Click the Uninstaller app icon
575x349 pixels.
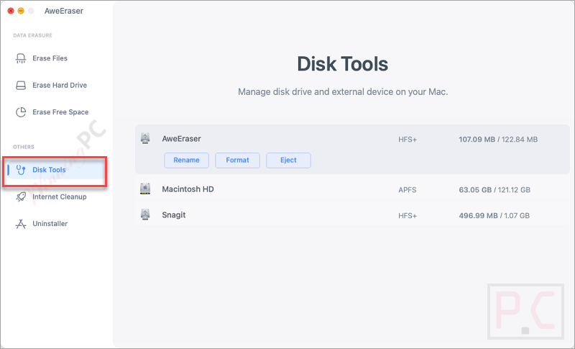click(x=21, y=224)
